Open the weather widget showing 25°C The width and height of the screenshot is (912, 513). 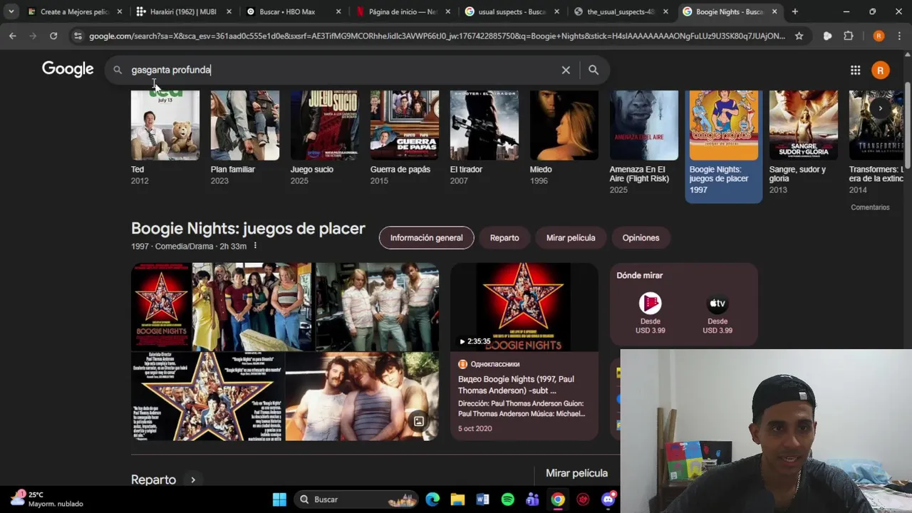click(47, 499)
